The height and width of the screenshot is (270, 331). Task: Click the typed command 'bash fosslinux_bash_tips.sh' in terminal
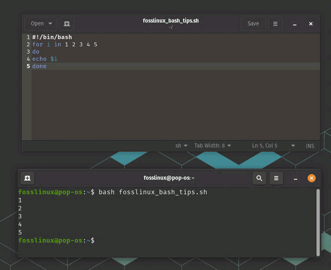point(153,192)
